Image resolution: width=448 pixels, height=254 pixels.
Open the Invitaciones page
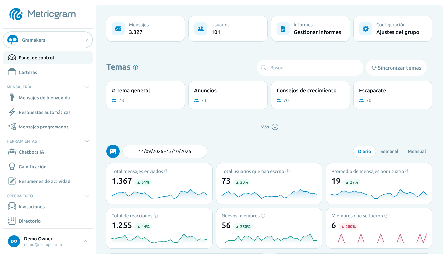click(48, 207)
